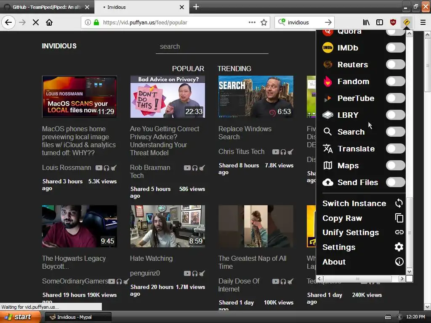431x323 pixels.
Task: Go back to previous page
Action: click(8, 22)
